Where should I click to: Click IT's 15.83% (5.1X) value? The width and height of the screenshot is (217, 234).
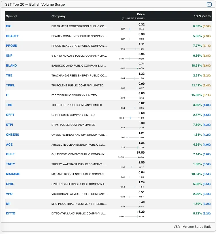click(201, 95)
